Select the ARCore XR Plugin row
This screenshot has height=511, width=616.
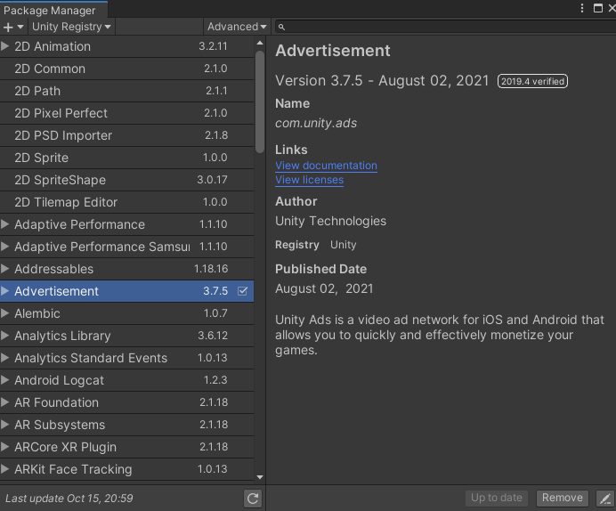click(x=127, y=447)
